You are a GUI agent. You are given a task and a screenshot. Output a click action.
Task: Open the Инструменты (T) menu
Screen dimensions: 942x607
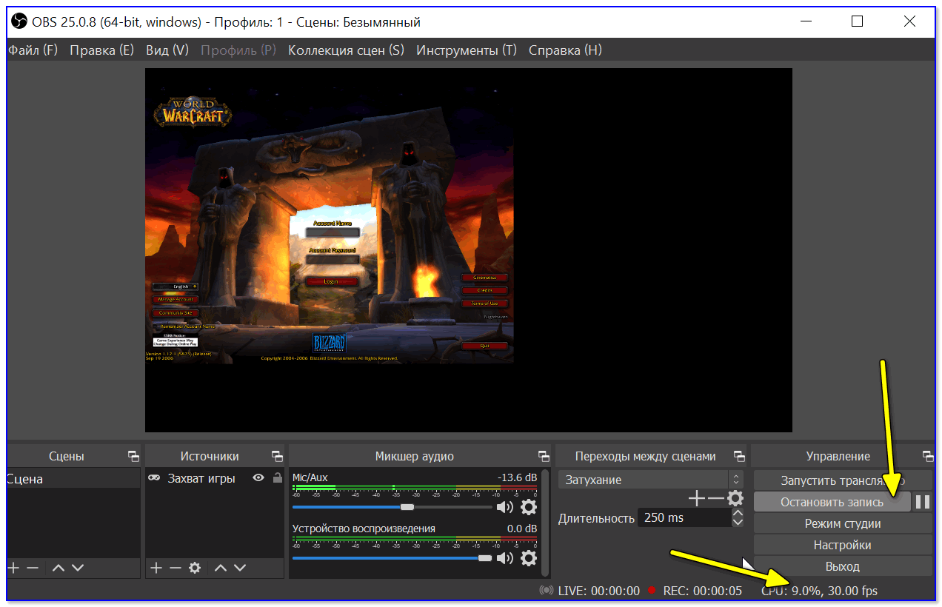467,50
